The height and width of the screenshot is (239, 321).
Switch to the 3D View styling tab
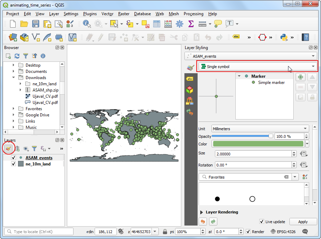190,89
